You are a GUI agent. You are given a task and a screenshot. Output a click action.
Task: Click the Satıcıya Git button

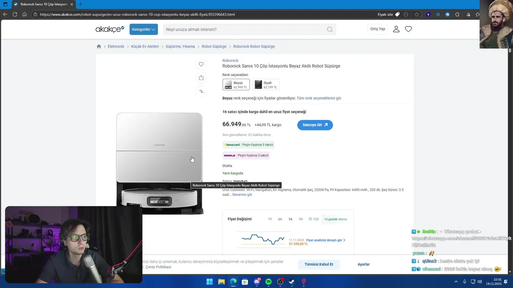pos(315,125)
